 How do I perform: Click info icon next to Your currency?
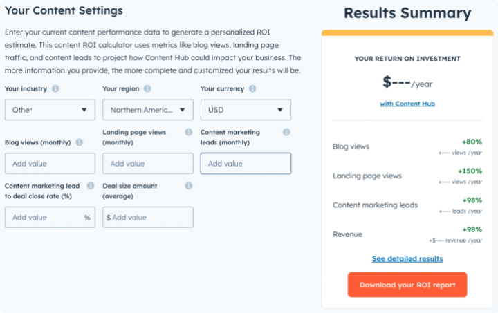coord(252,89)
